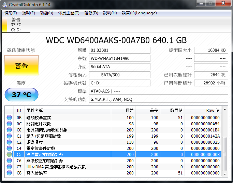Click raw value 000000000008 in C5 row
The height and width of the screenshot is (183, 233).
coord(205,154)
